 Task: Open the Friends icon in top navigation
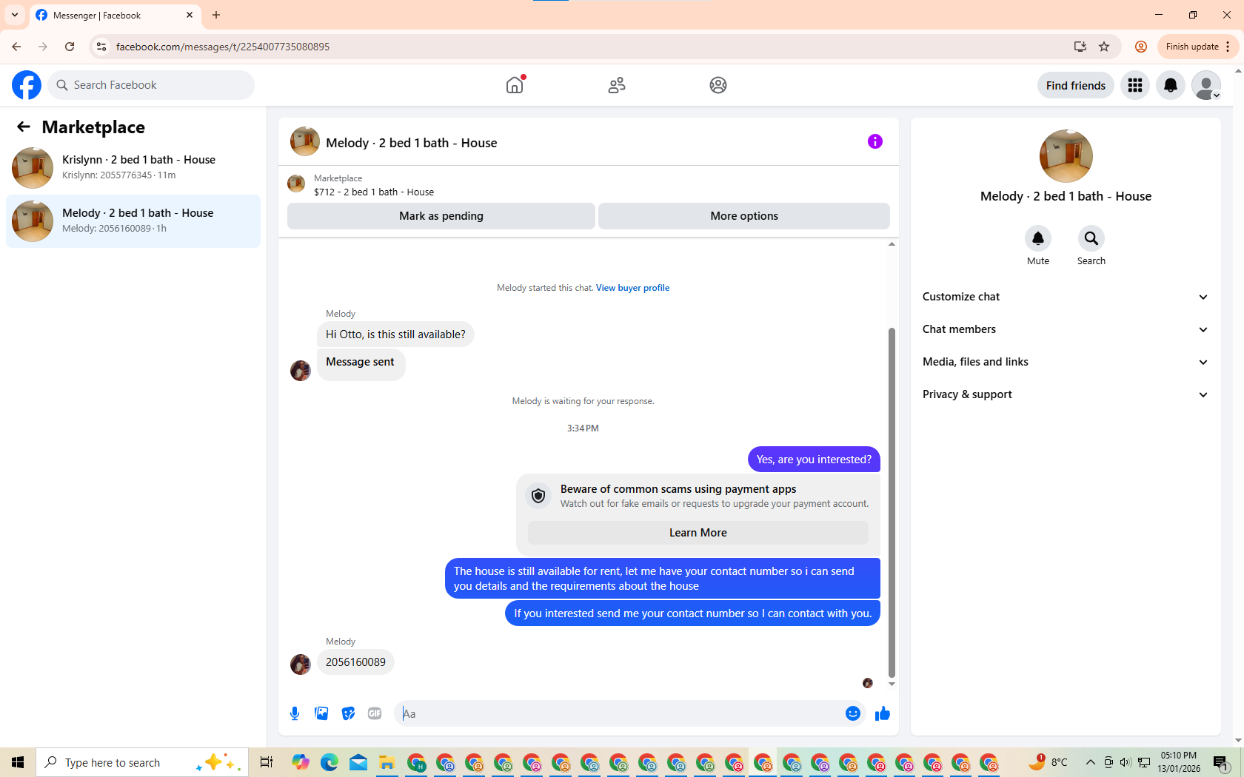617,85
